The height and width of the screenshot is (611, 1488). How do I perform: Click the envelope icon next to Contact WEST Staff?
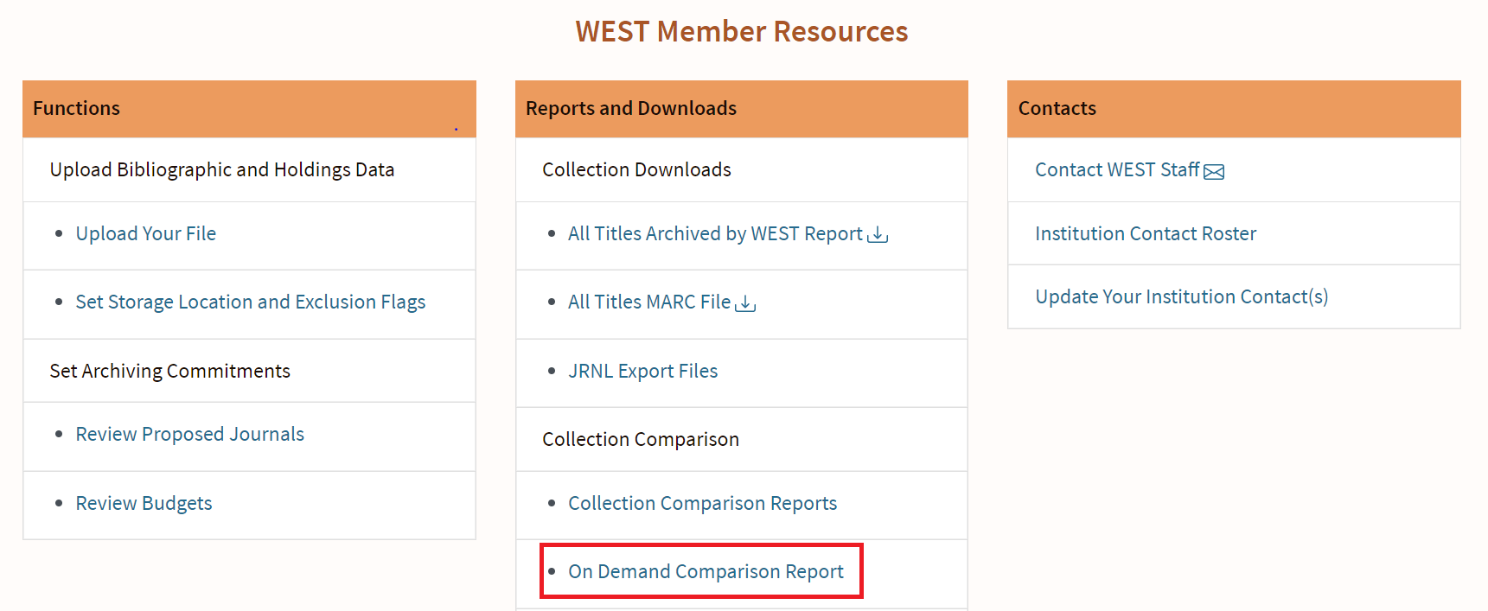1214,172
